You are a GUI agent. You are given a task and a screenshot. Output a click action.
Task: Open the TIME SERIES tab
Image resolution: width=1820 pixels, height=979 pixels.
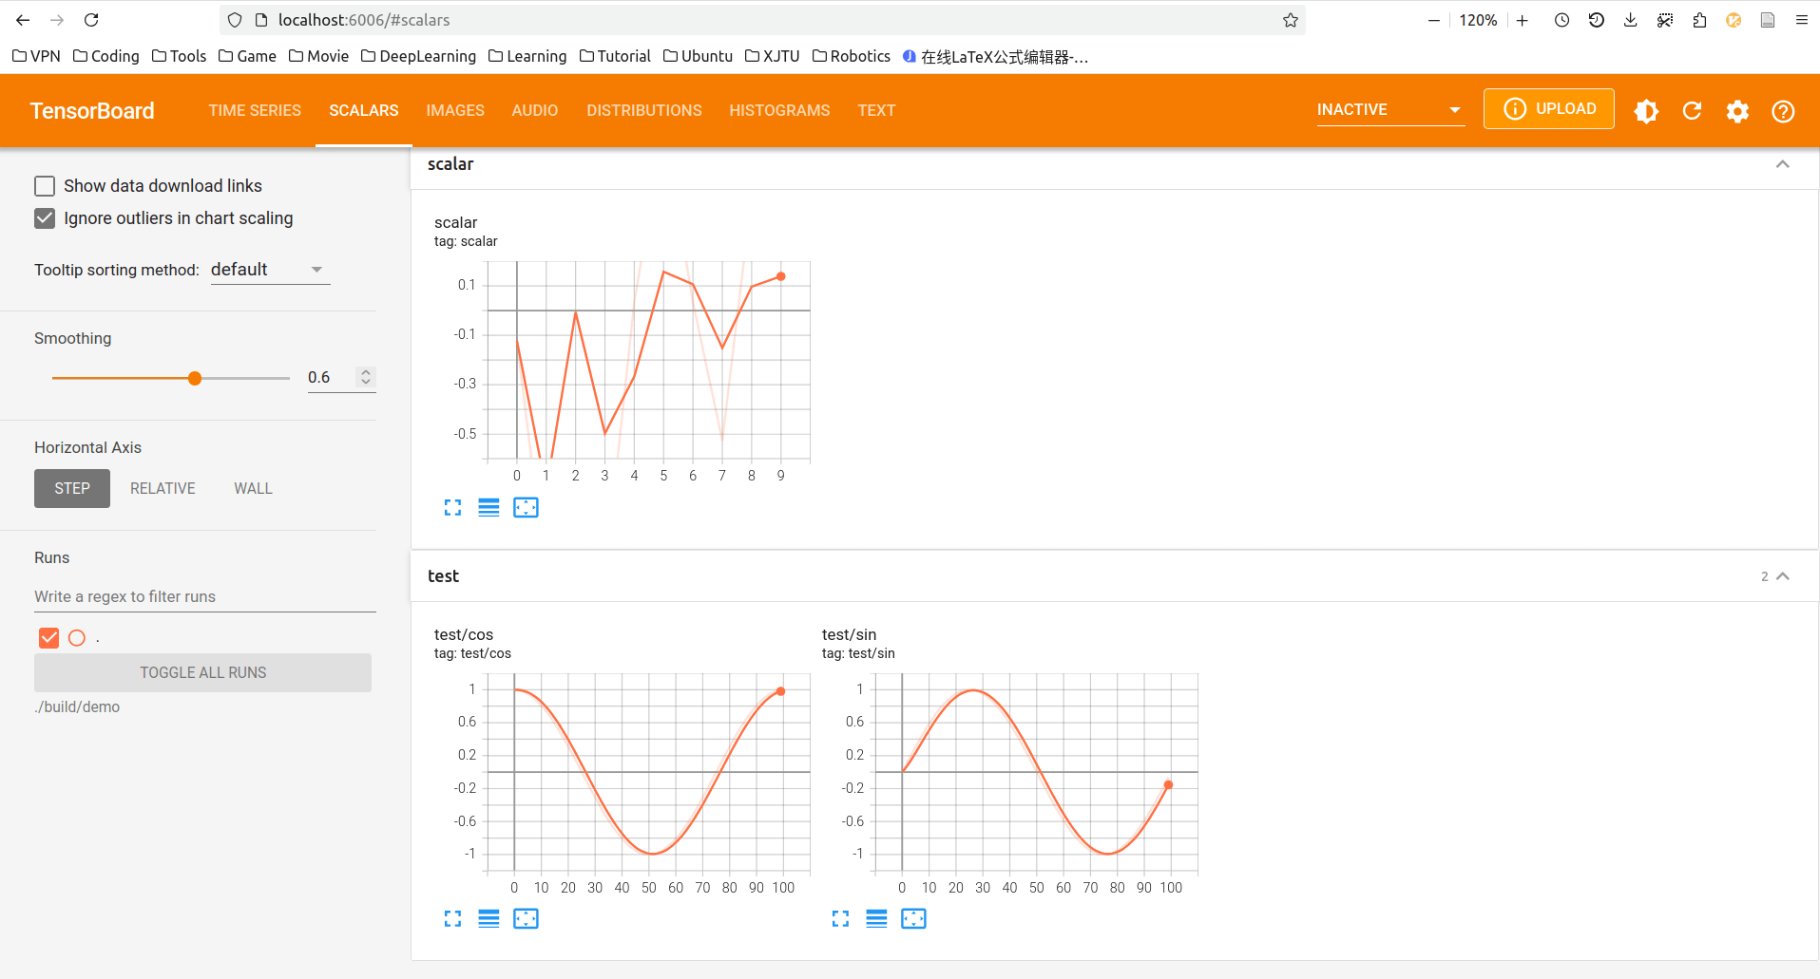coord(255,111)
